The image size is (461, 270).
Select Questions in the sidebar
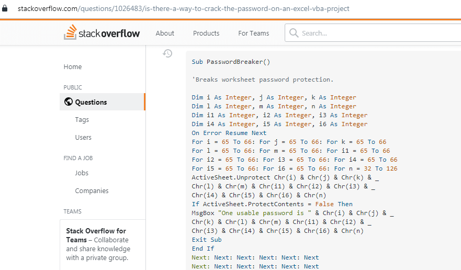[x=103, y=102]
